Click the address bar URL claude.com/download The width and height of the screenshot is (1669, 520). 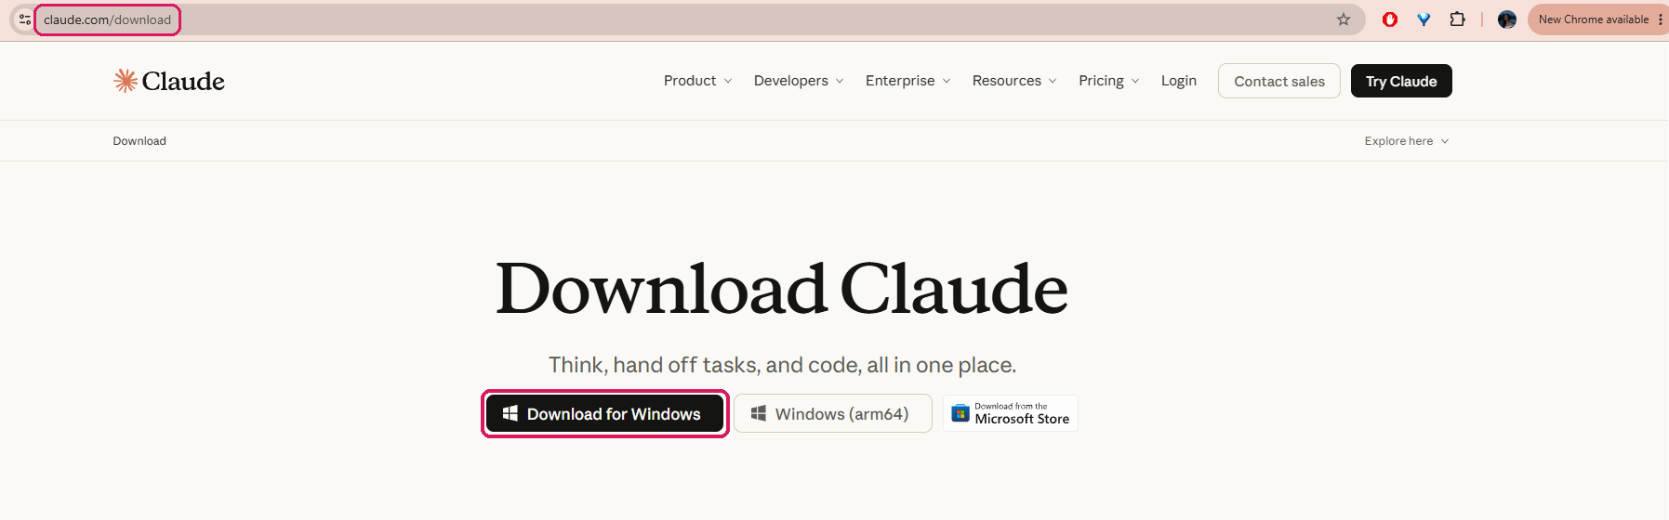pos(107,19)
